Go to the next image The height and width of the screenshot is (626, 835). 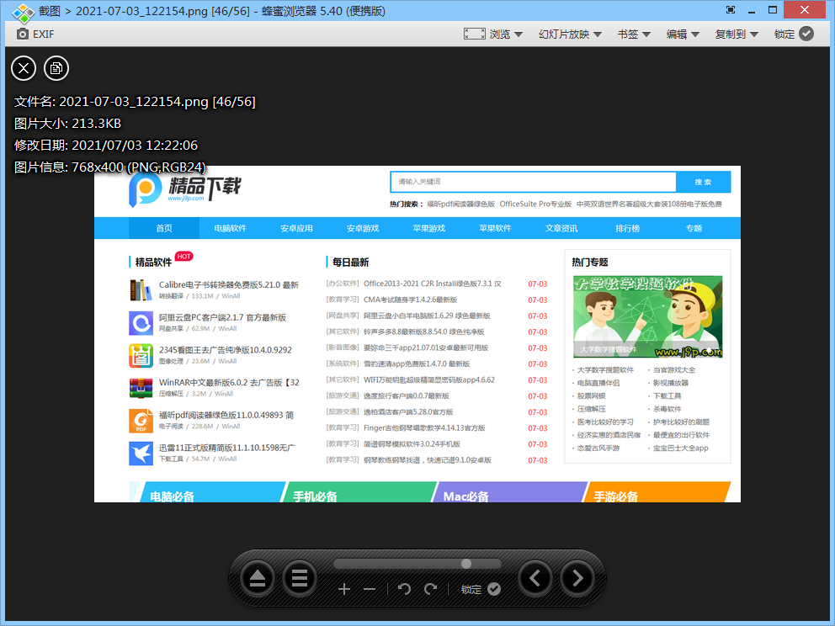click(x=577, y=578)
